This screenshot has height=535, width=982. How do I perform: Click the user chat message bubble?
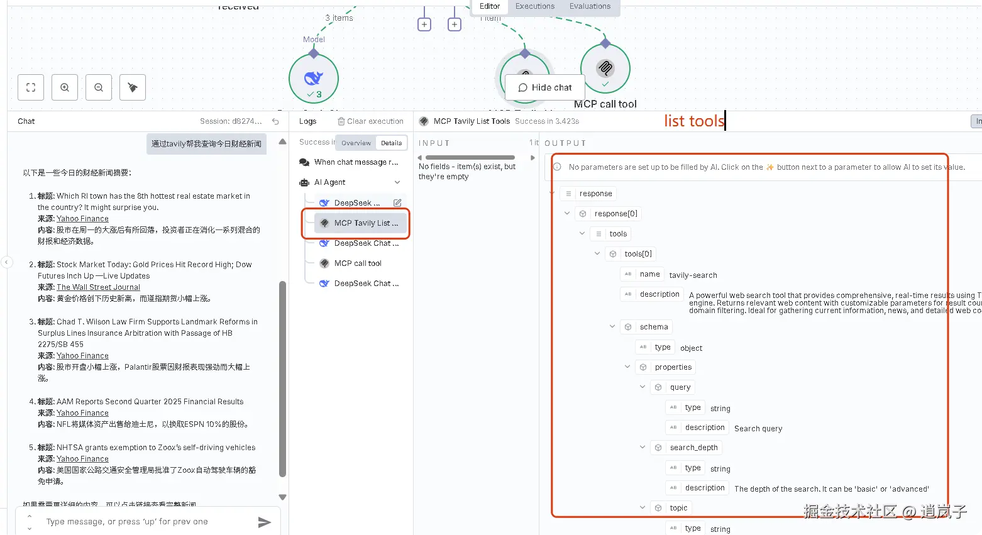[206, 144]
